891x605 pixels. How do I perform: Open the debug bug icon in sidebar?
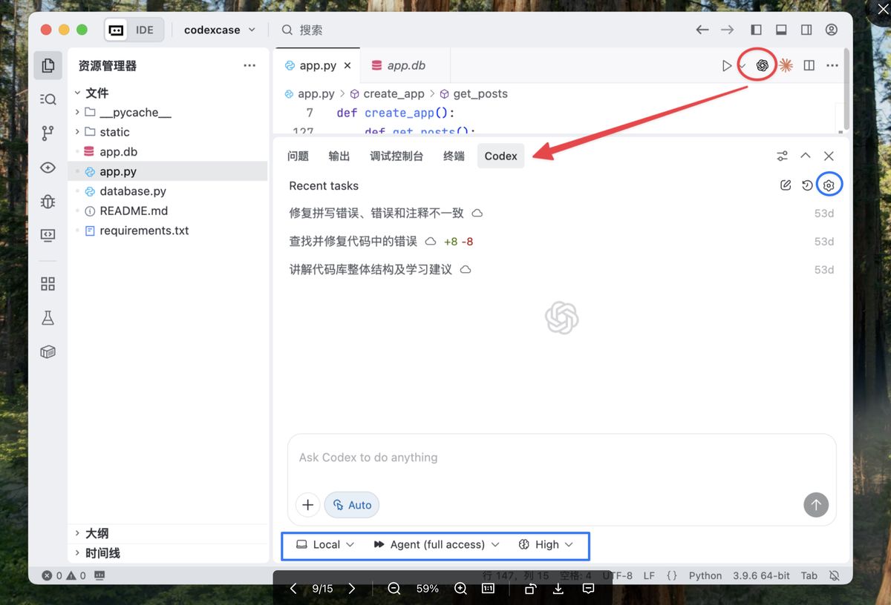(48, 202)
